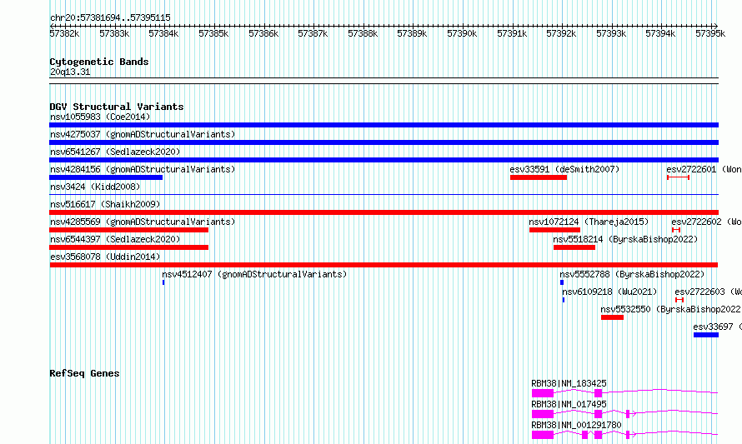Screen dimensions: 742x444
Task: Open the nsv1055983 (Coe2014) label
Action: click(x=100, y=117)
